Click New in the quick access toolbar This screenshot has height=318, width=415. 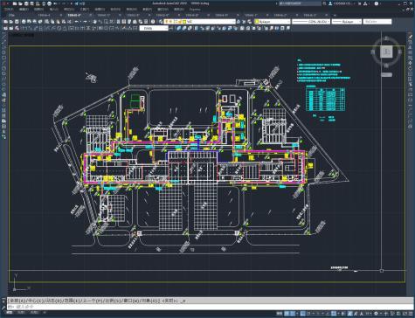click(15, 3)
